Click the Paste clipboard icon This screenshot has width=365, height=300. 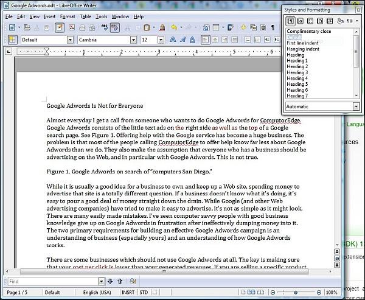coord(147,28)
